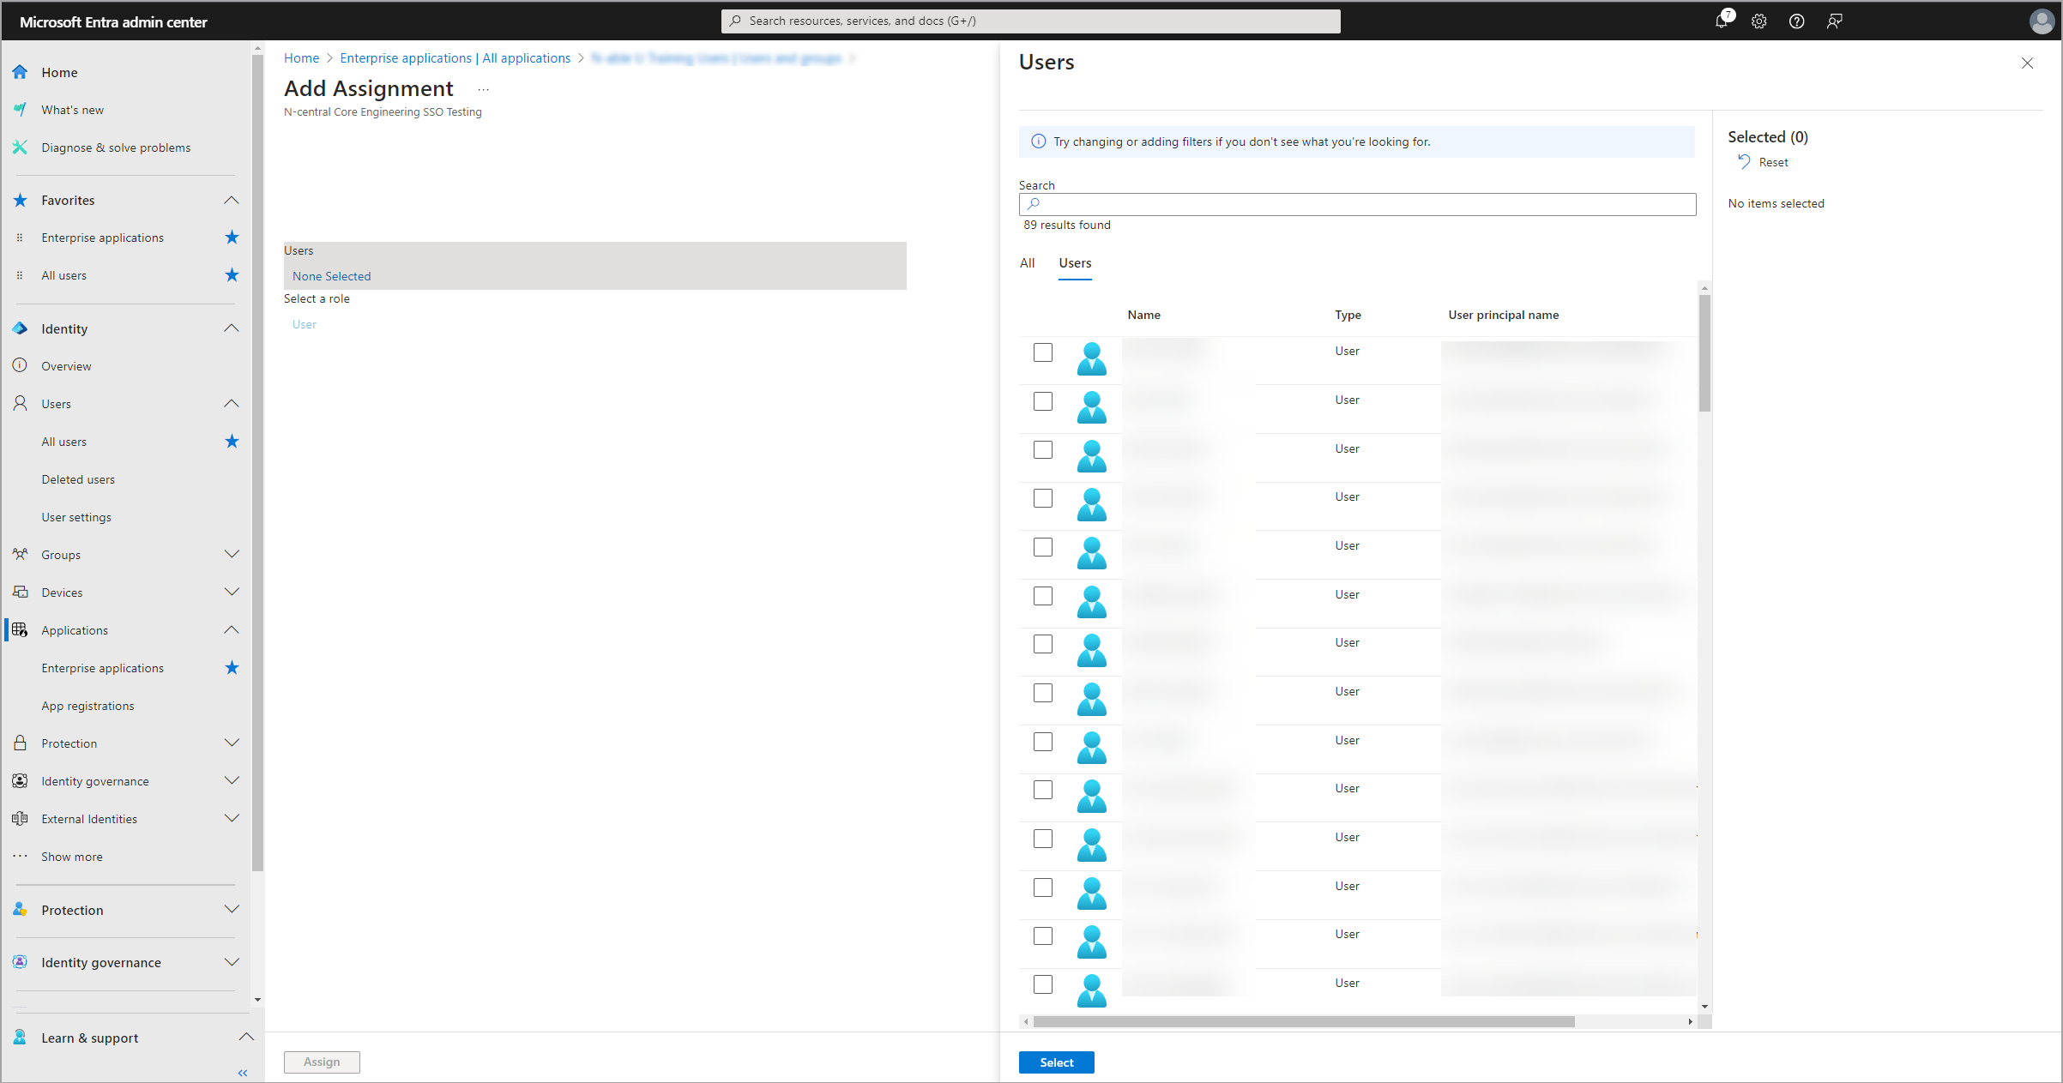The image size is (2063, 1083).
Task: Open portal settings gear icon
Action: pos(1759,21)
